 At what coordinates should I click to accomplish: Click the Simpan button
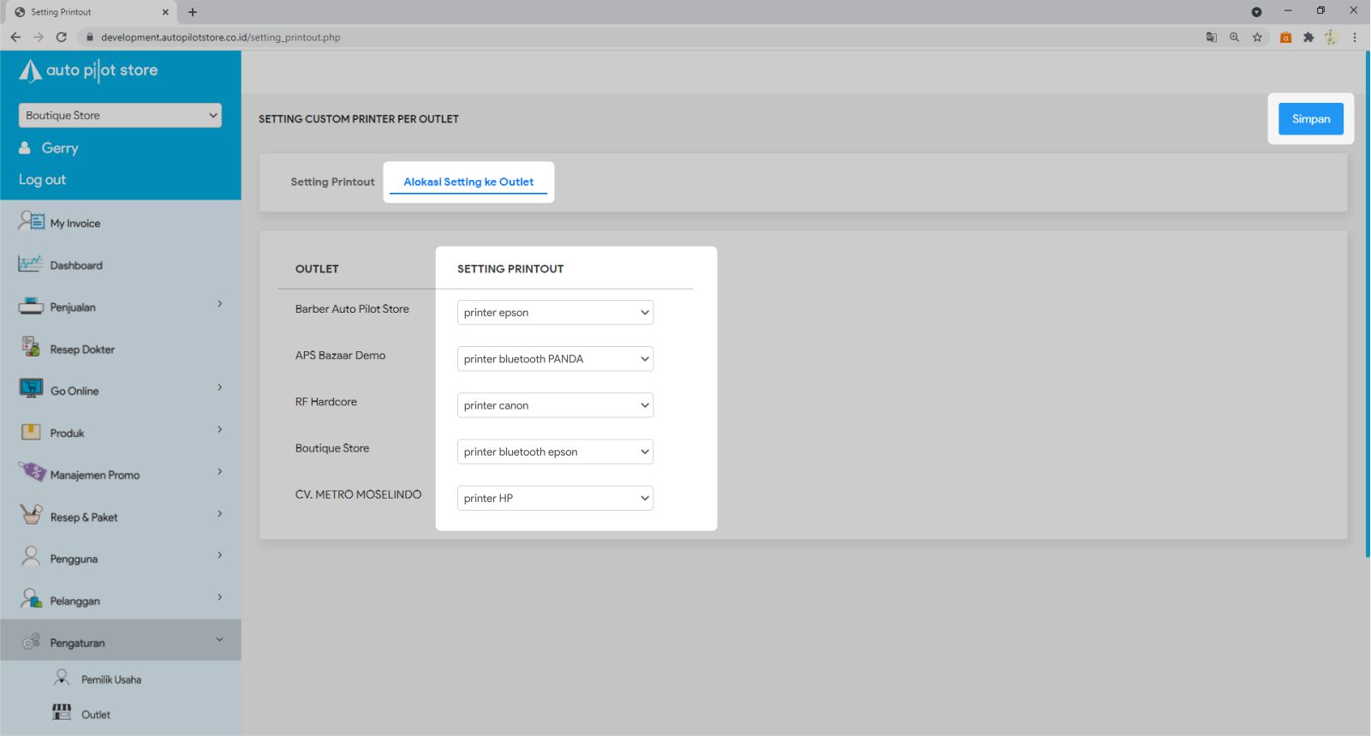[1310, 119]
